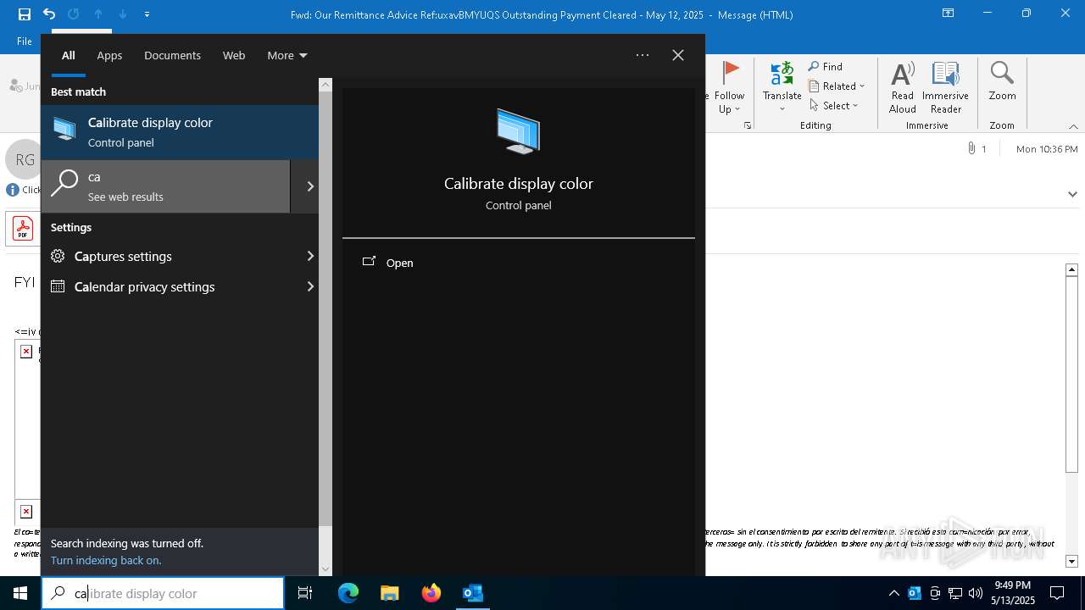Click the Windows Start button
This screenshot has width=1085, height=610.
point(20,593)
